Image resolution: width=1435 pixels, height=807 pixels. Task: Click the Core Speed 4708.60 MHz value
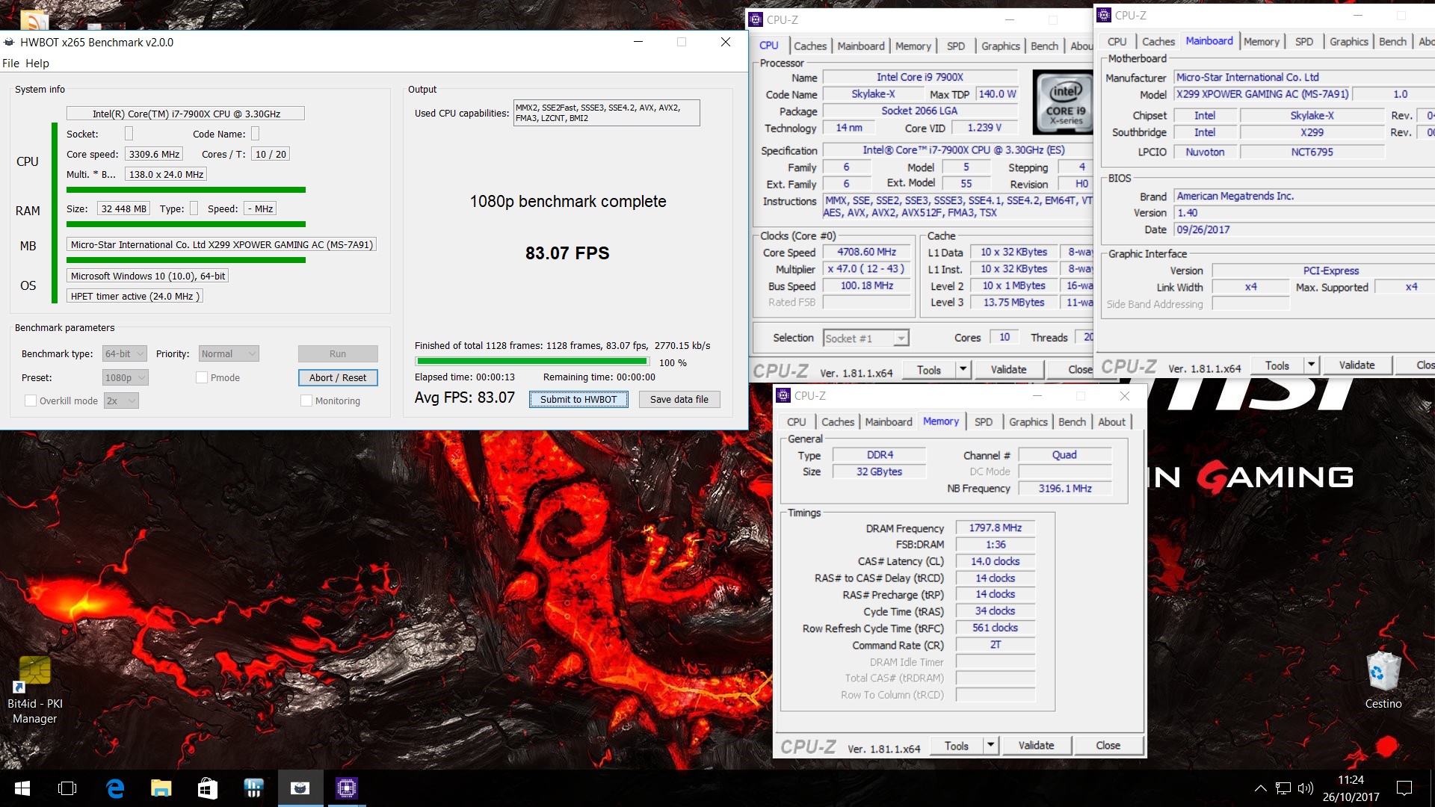pos(866,253)
